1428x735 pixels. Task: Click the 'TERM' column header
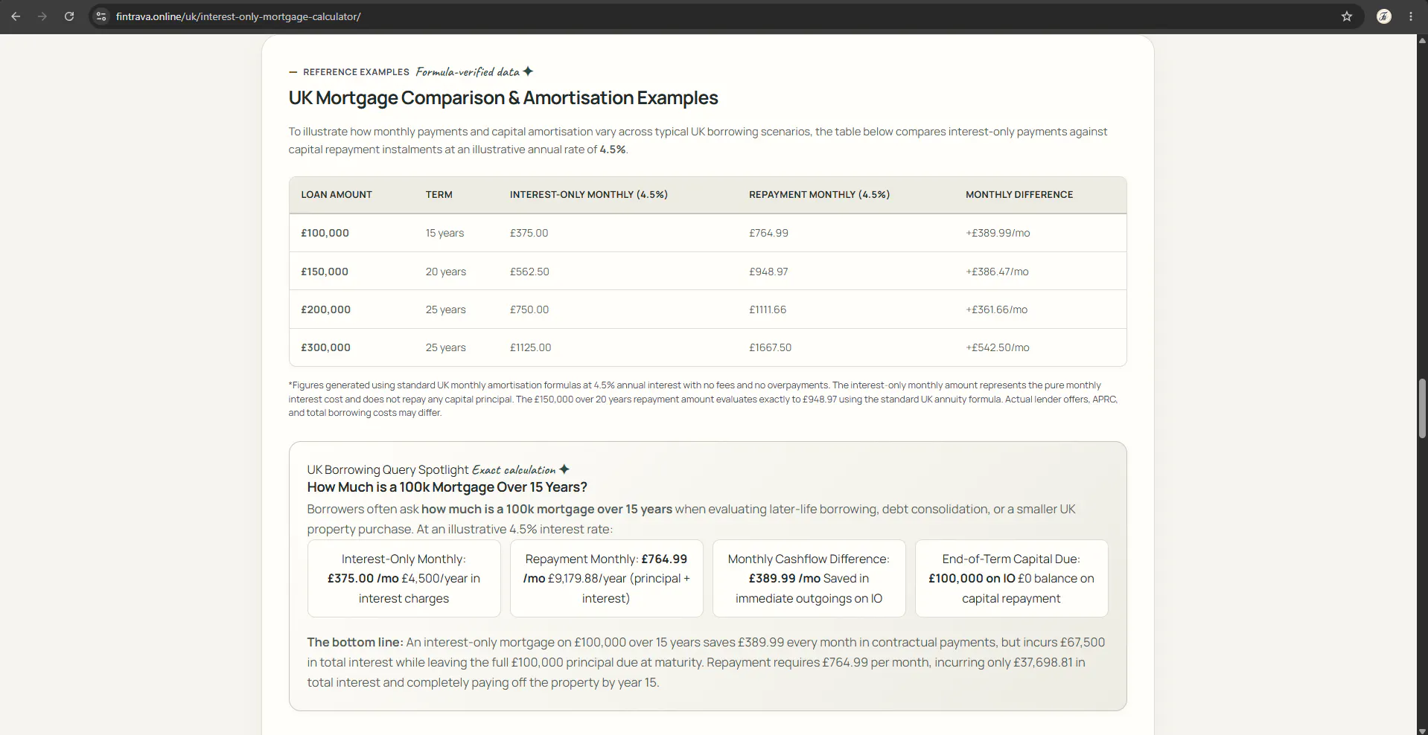point(439,195)
